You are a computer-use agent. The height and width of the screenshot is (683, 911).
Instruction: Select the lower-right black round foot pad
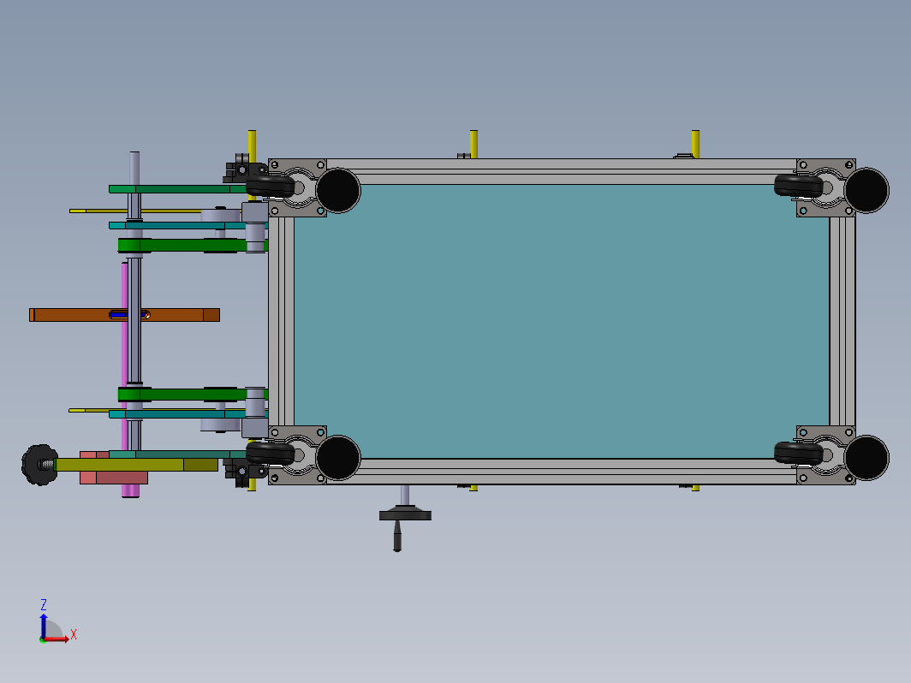tap(866, 458)
